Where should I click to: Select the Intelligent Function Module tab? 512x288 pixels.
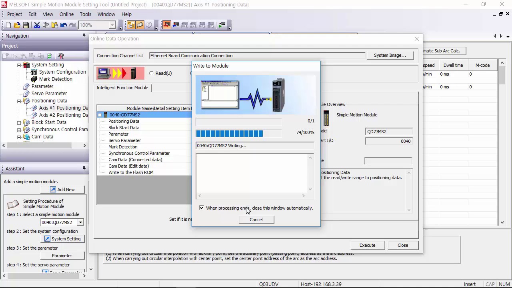pos(122,88)
